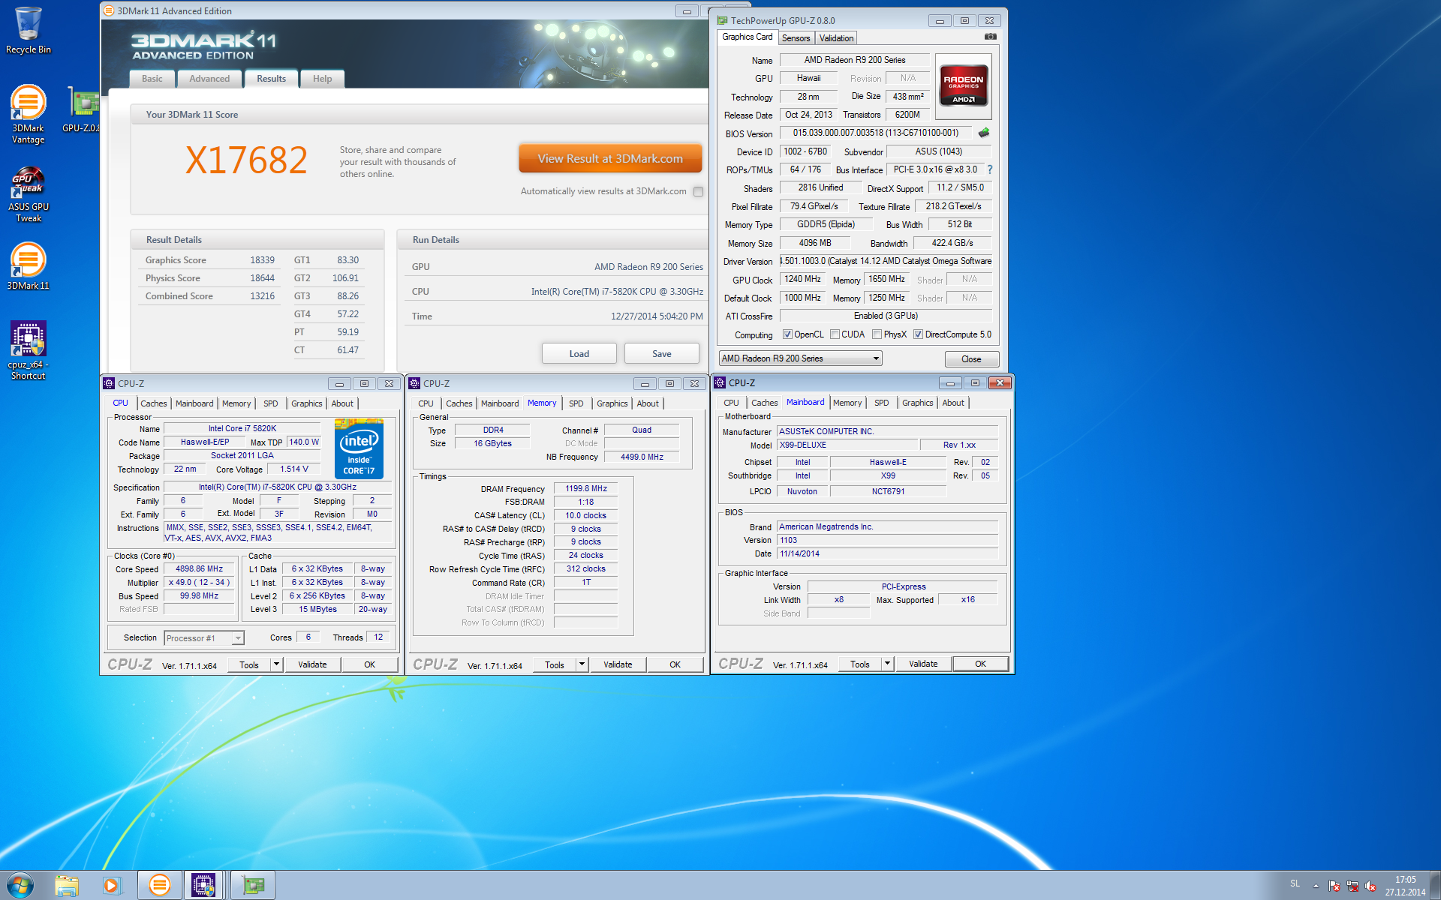The image size is (1441, 900).
Task: Click the GPU-Z BIOS Version field
Action: 876,133
